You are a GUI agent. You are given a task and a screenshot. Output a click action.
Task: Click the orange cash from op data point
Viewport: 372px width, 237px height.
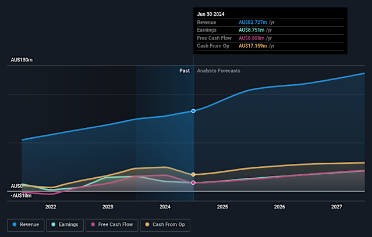(x=193, y=174)
